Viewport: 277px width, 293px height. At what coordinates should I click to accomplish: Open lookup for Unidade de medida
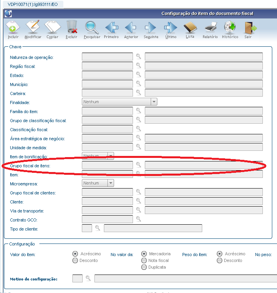(x=138, y=146)
